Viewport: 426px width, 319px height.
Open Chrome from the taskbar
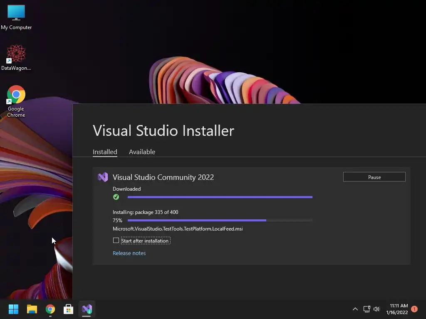tap(50, 309)
